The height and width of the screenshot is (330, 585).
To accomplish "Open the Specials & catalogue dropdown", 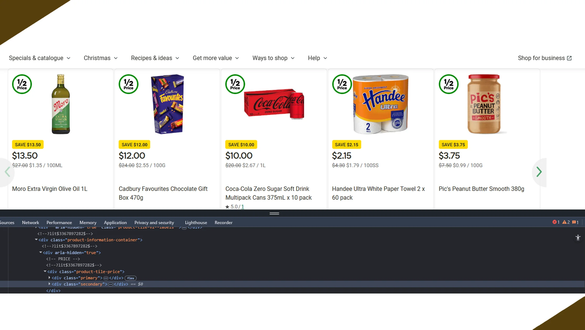I will (39, 58).
